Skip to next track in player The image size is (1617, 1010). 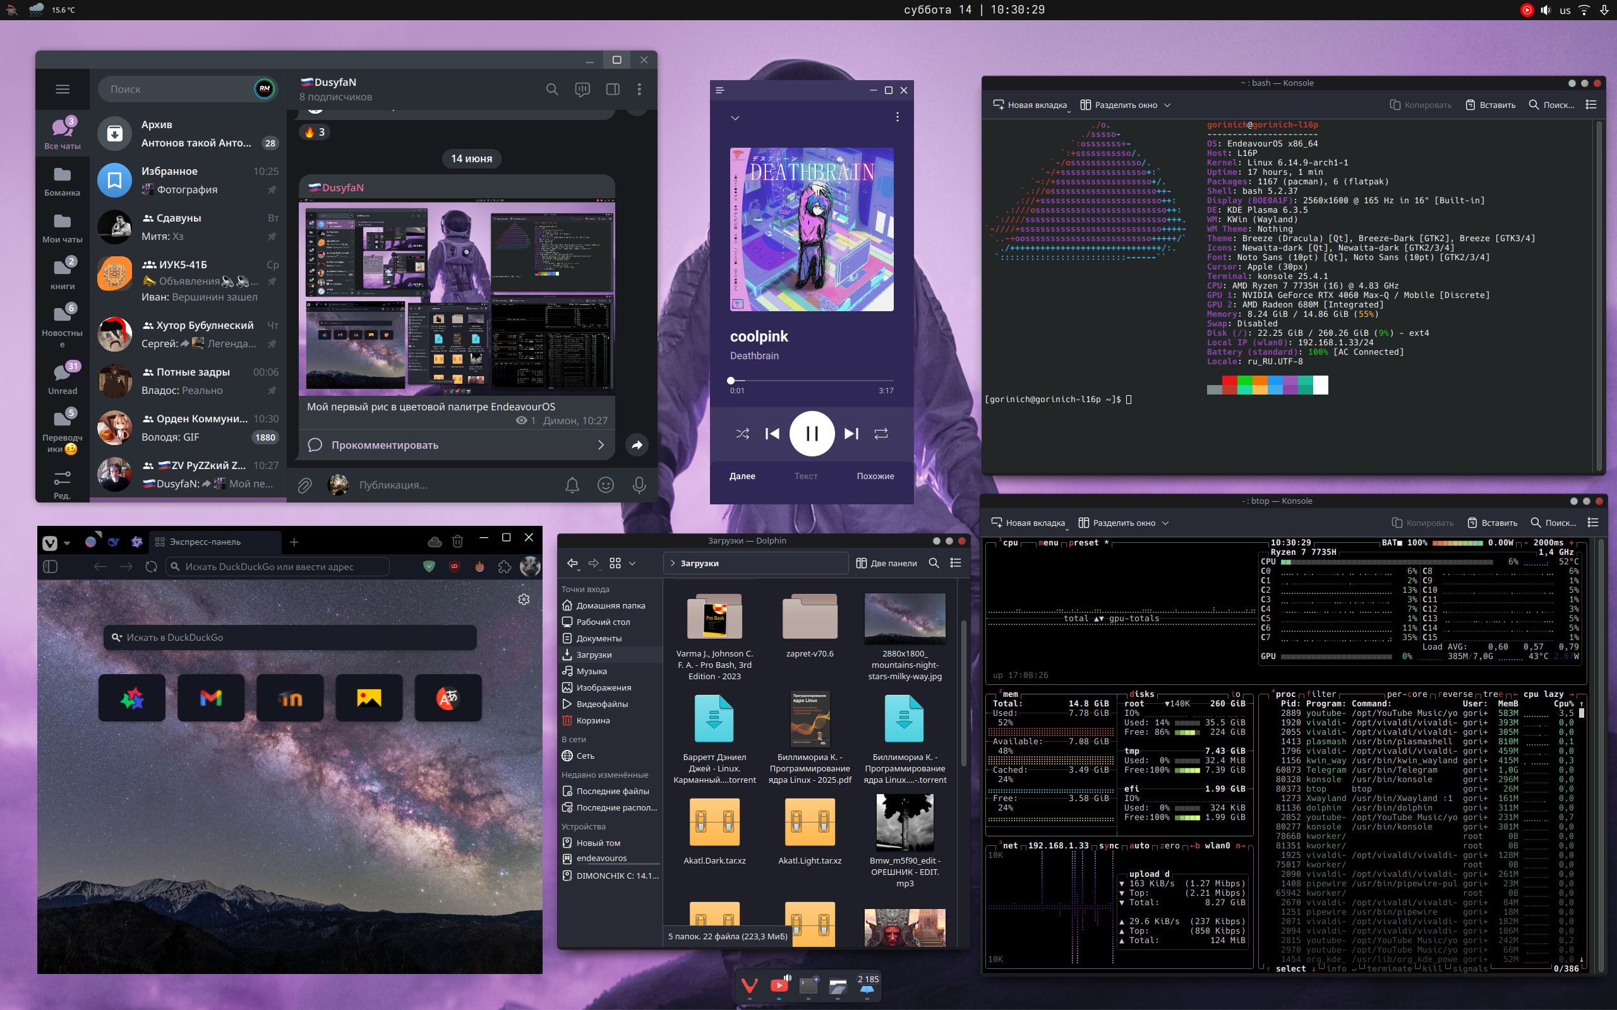pos(851,434)
